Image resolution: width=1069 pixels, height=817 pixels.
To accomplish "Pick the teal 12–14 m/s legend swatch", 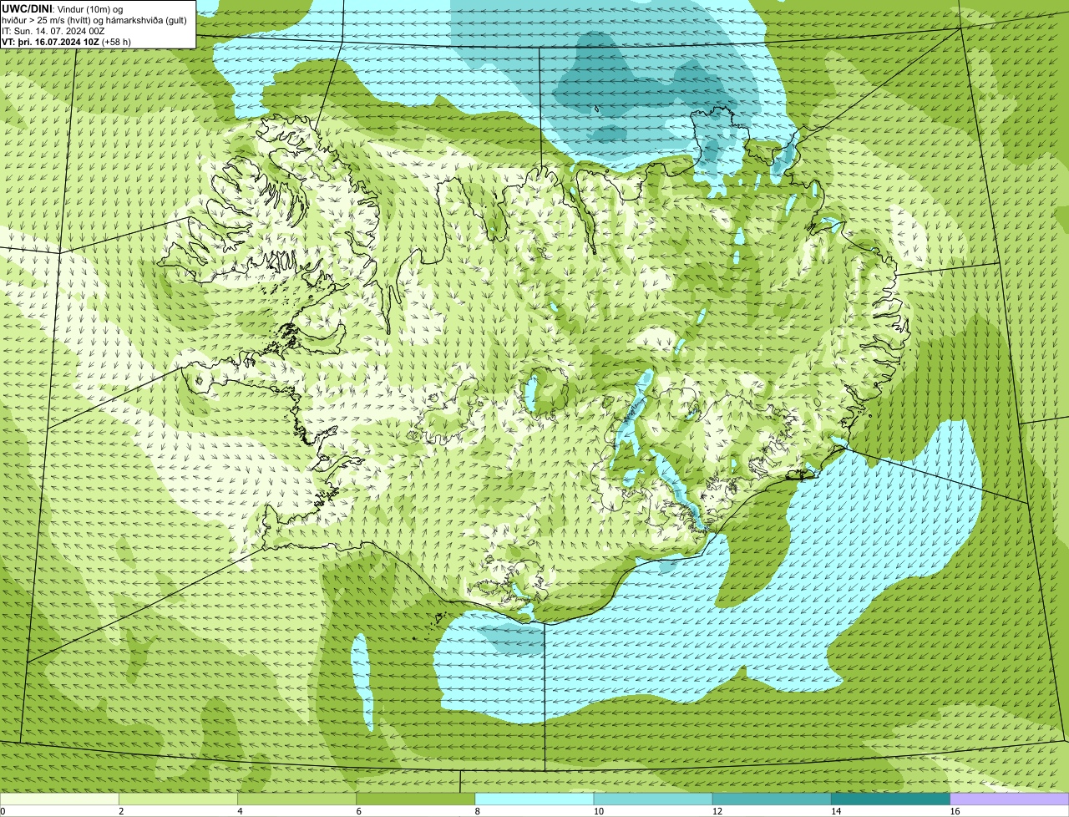I will point(772,799).
